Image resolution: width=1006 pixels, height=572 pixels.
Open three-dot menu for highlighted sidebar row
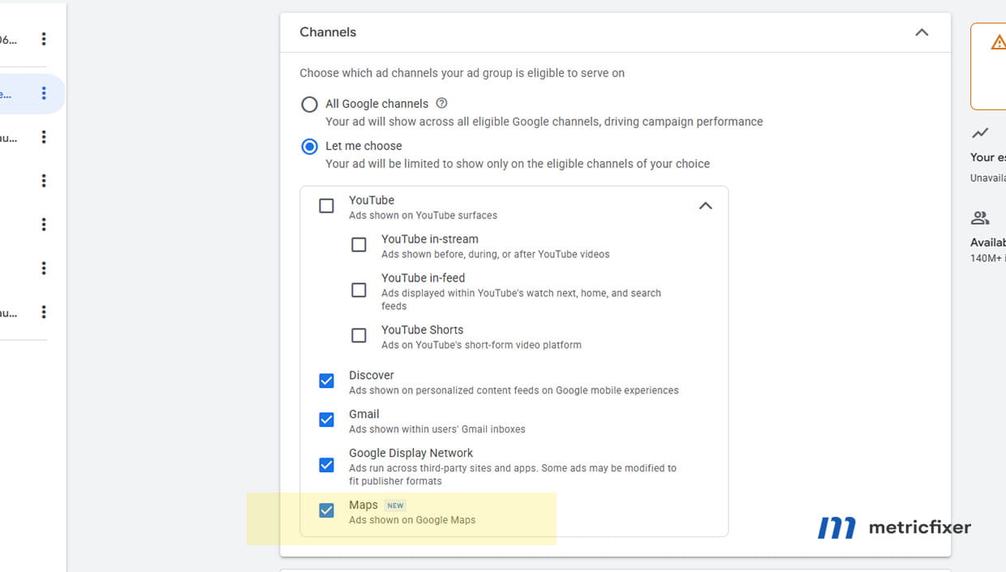(x=44, y=93)
